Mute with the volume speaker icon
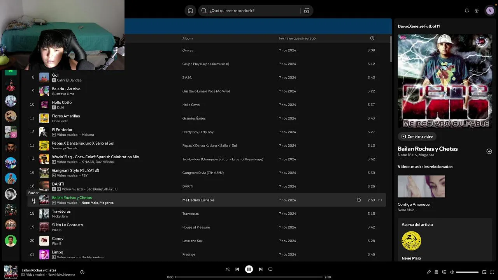 452,272
